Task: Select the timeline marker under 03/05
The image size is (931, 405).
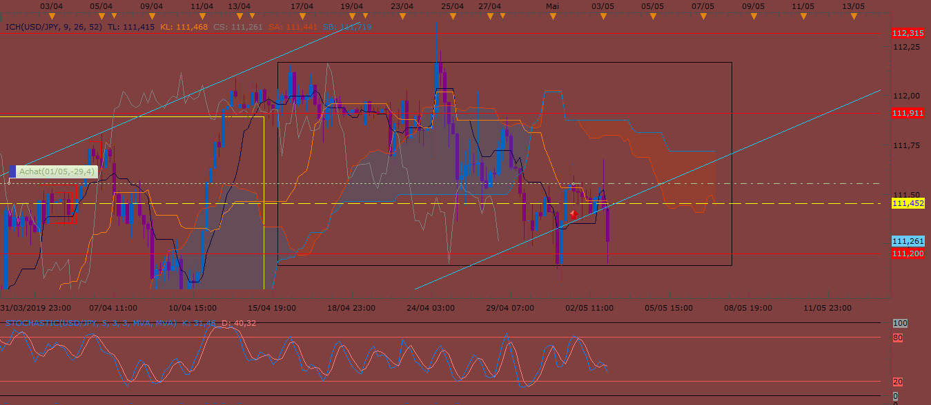Action: click(602, 15)
